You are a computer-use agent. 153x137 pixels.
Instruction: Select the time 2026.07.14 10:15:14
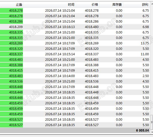60,54
